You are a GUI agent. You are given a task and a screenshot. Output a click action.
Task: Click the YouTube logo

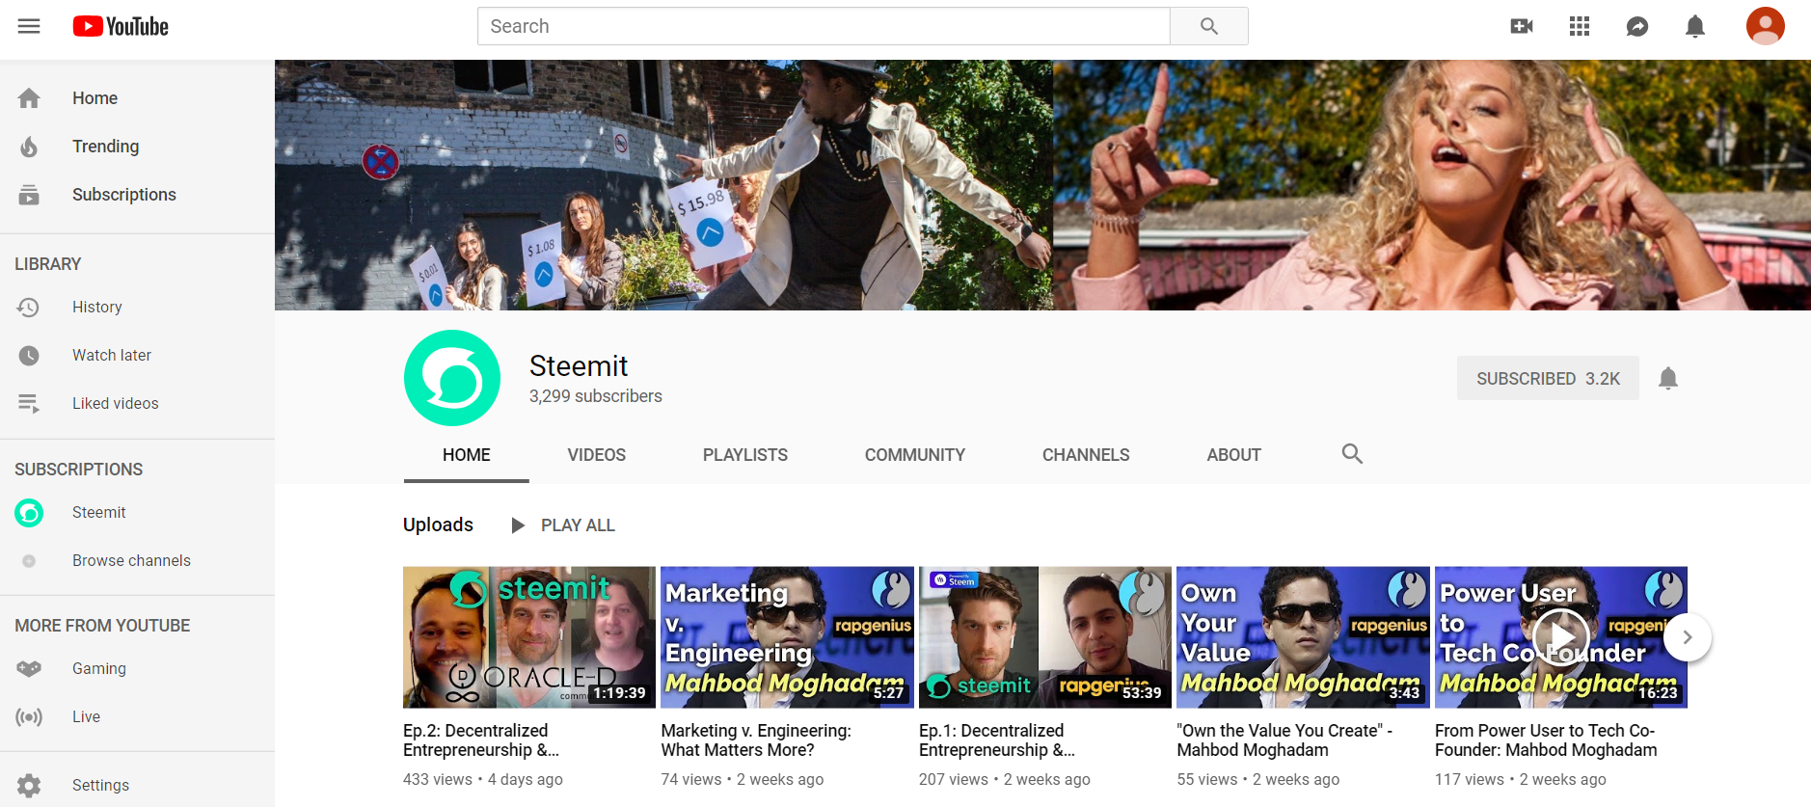pyautogui.click(x=121, y=26)
